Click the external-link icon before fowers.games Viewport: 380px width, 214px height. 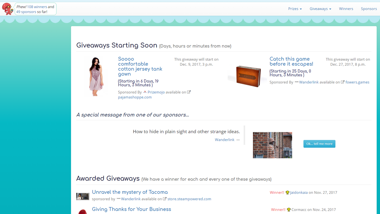[343, 82]
